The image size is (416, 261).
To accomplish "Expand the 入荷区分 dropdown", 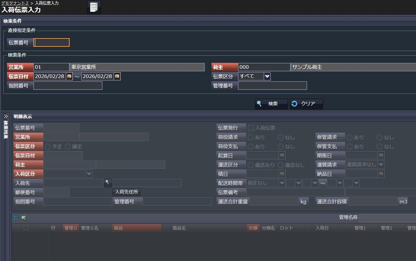I will point(89,173).
